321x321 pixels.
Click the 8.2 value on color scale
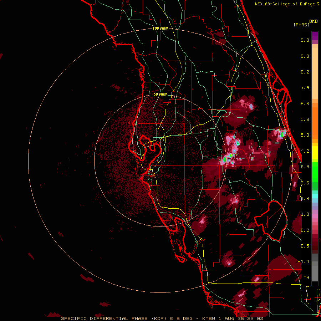click(x=305, y=72)
